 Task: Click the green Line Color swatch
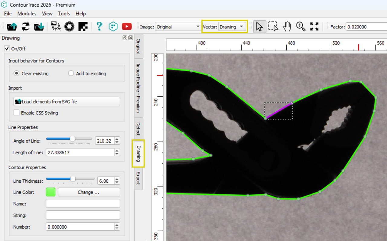click(50, 192)
